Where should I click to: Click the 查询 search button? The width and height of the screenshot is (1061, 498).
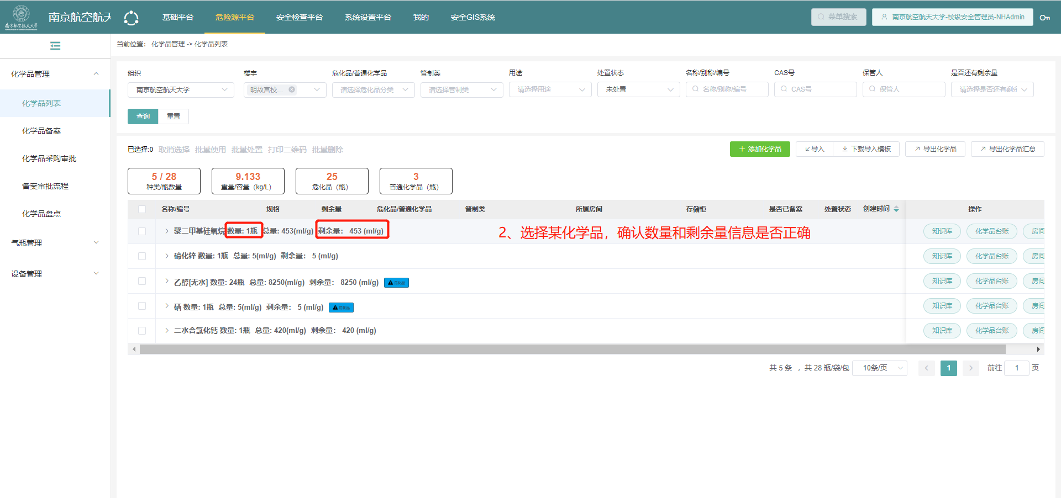pyautogui.click(x=143, y=116)
